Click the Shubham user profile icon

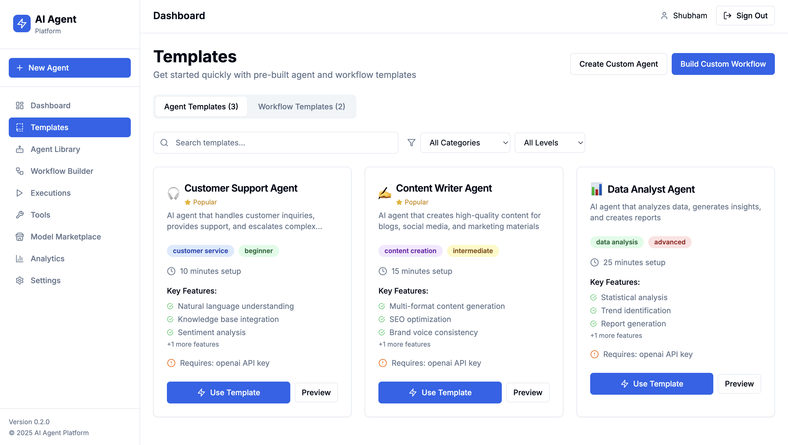[x=664, y=16]
